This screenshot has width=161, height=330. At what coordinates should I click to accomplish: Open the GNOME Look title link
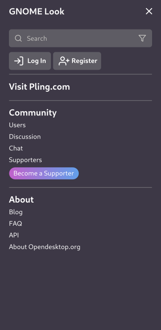[37, 11]
